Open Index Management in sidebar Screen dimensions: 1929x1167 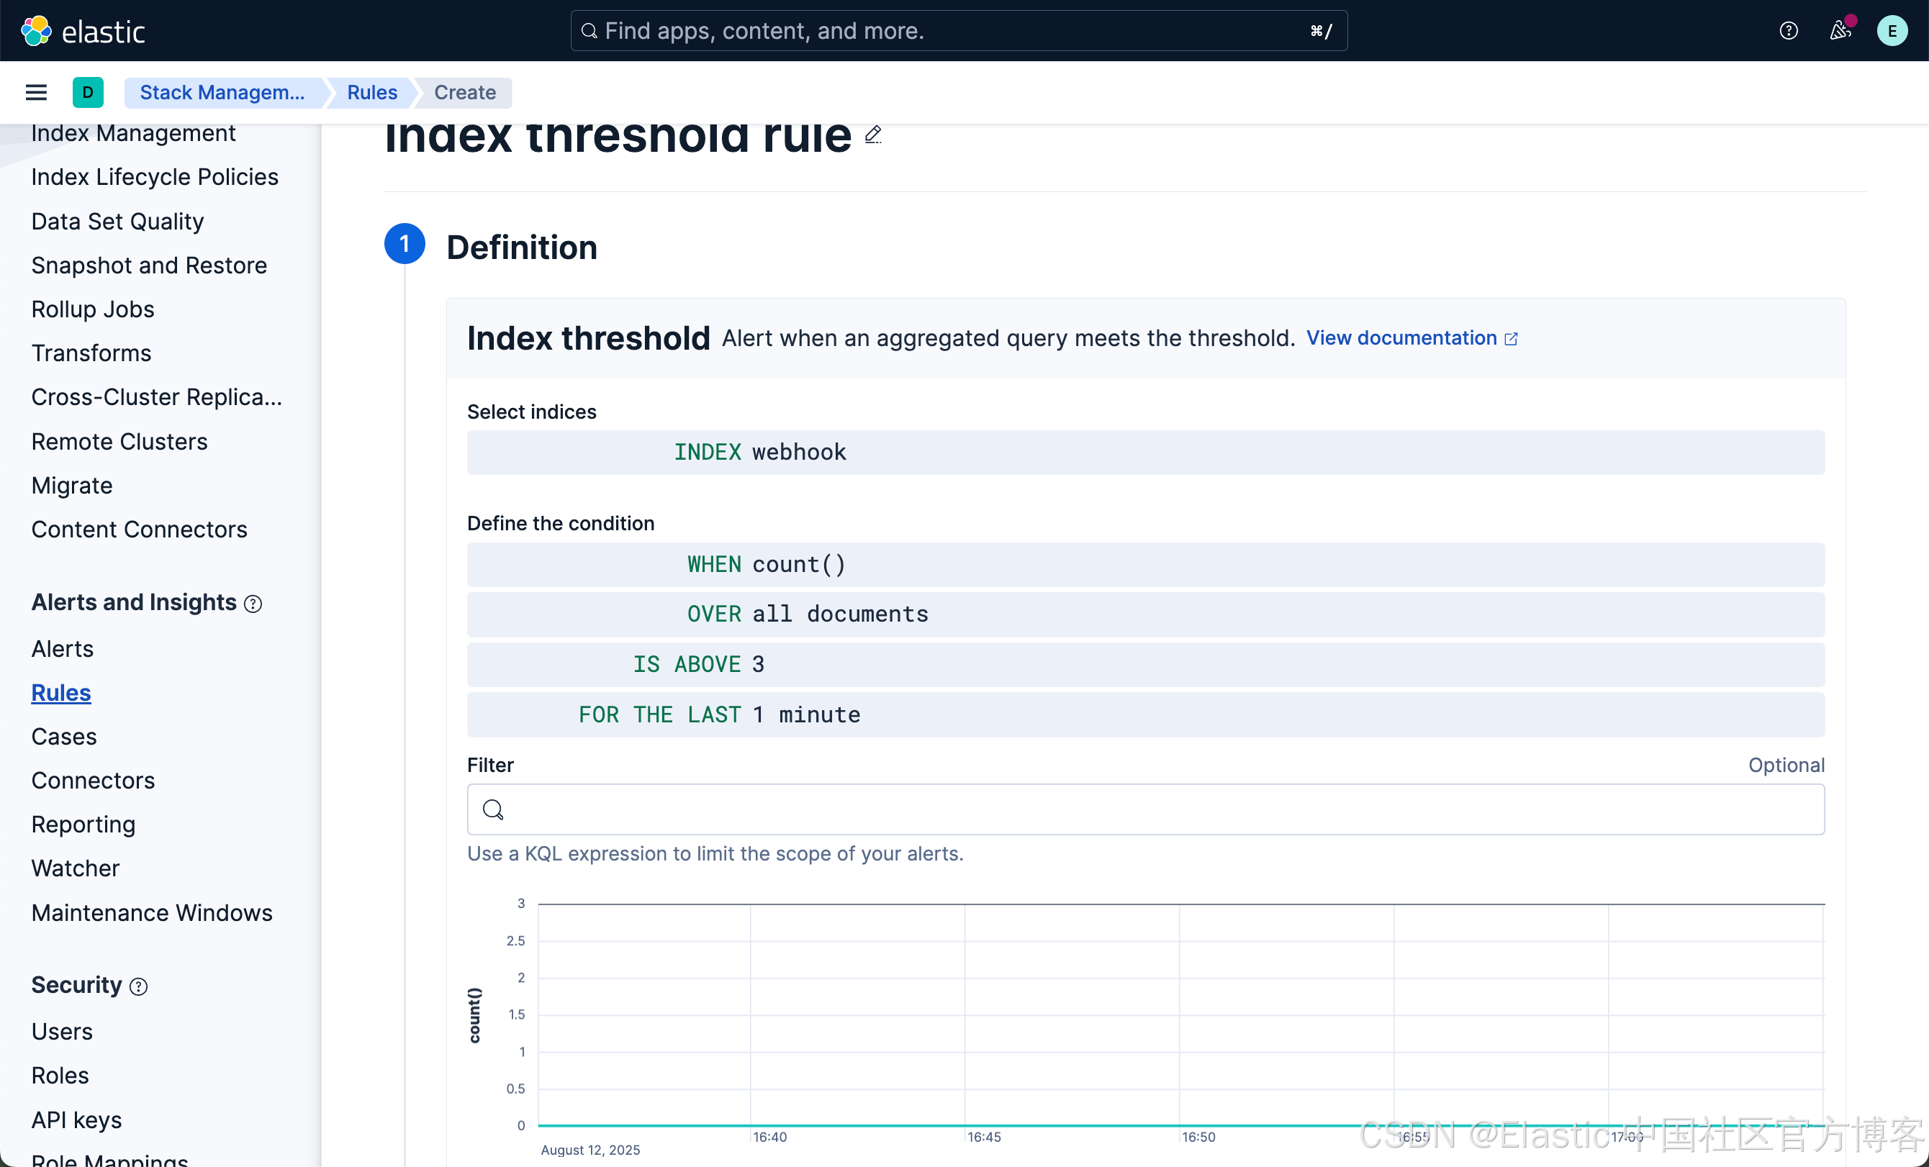(133, 133)
